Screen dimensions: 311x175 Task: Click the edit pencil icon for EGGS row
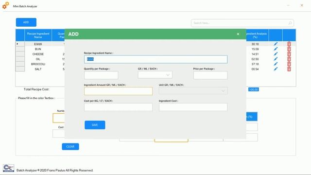(x=276, y=44)
